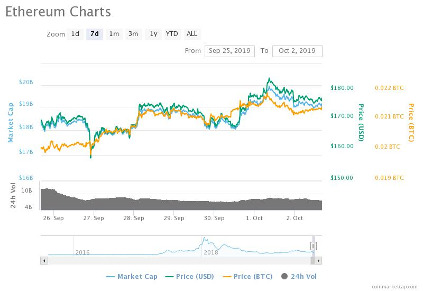The image size is (423, 291).
Task: Click the navigator range handle
Action: [313, 246]
